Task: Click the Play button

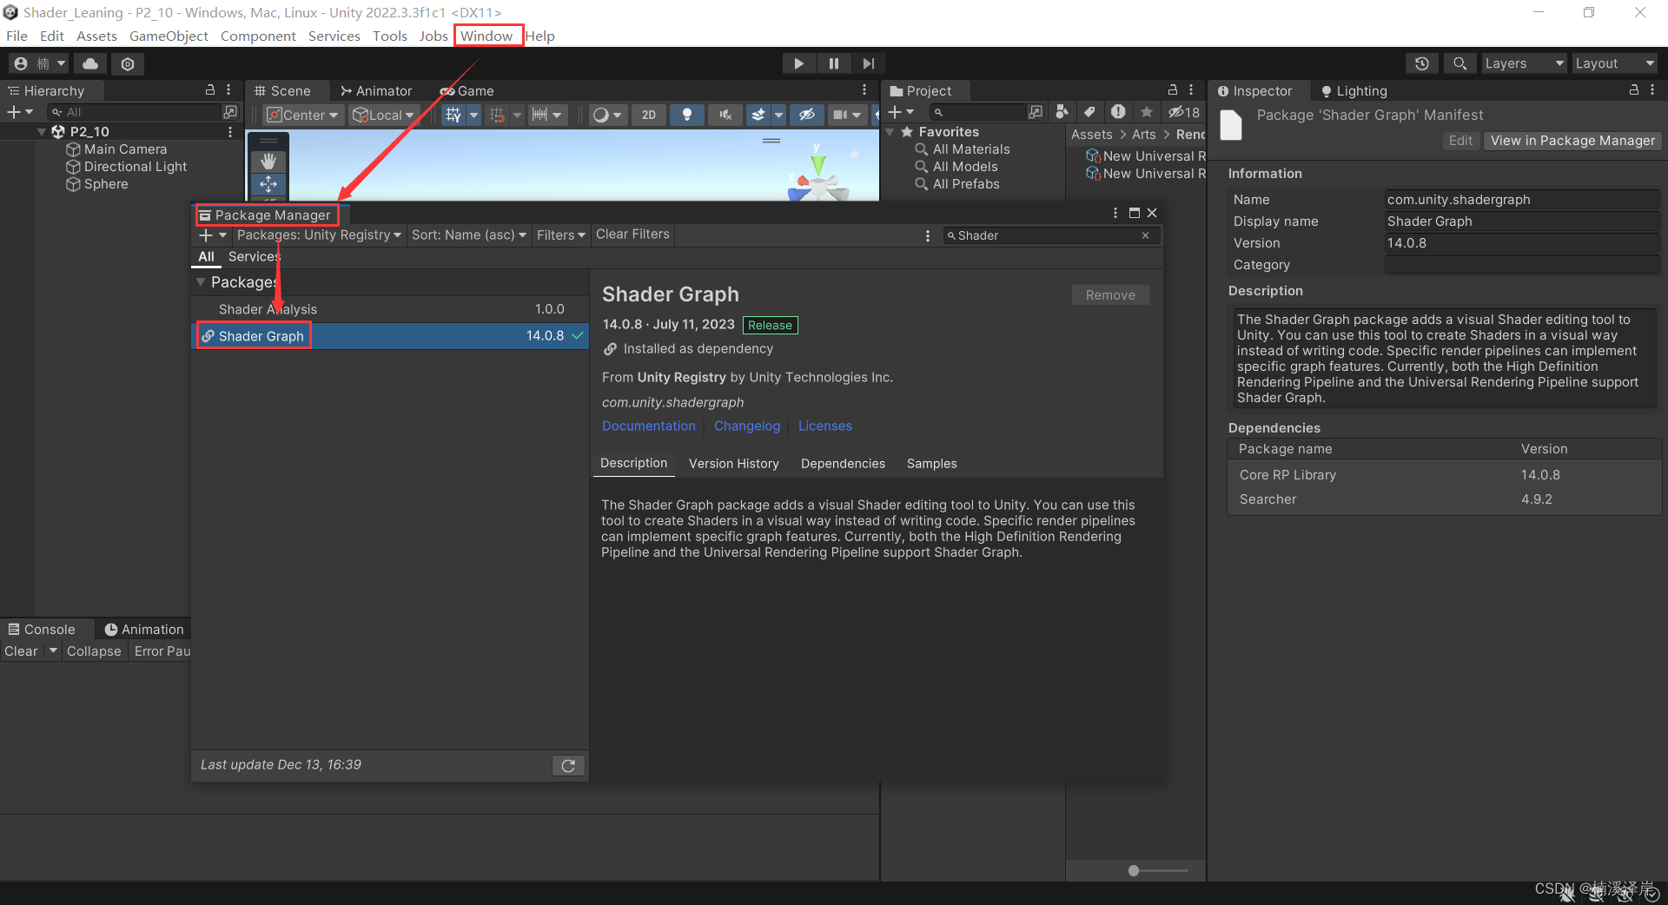Action: coord(798,63)
